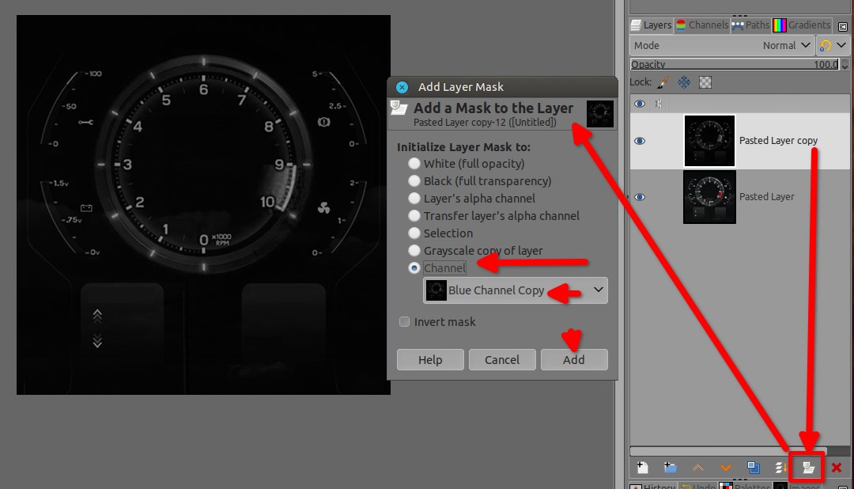Image resolution: width=854 pixels, height=489 pixels.
Task: Open the dock tab configuration menu icon
Action: click(x=843, y=26)
